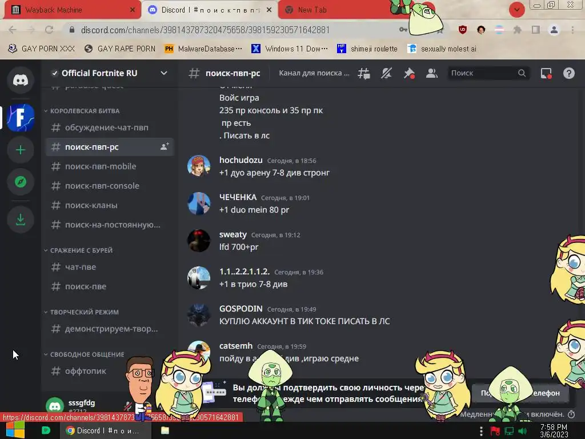585x439 pixels.
Task: Select поиск-пвп-рс channel
Action: 110,147
